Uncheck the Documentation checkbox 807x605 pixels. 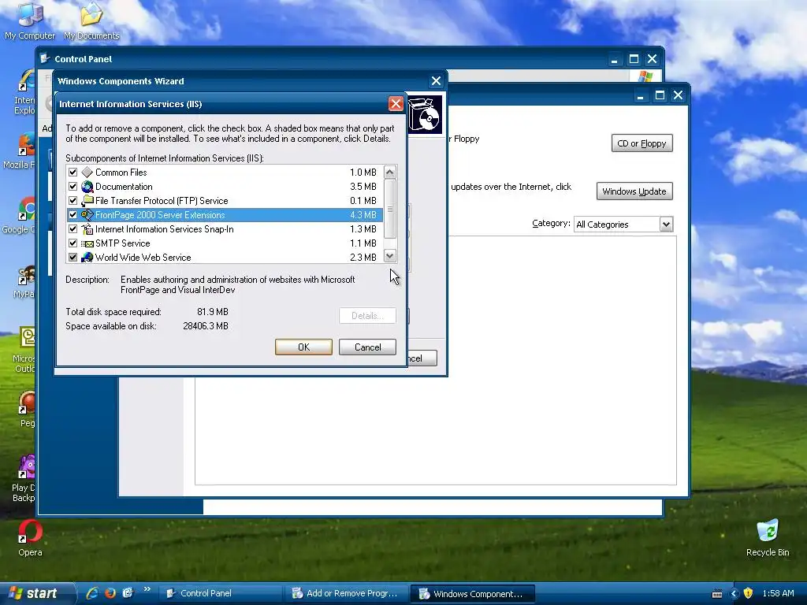click(x=73, y=187)
